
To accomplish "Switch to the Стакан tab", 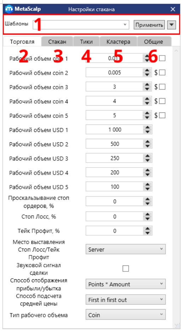I will (x=57, y=42).
